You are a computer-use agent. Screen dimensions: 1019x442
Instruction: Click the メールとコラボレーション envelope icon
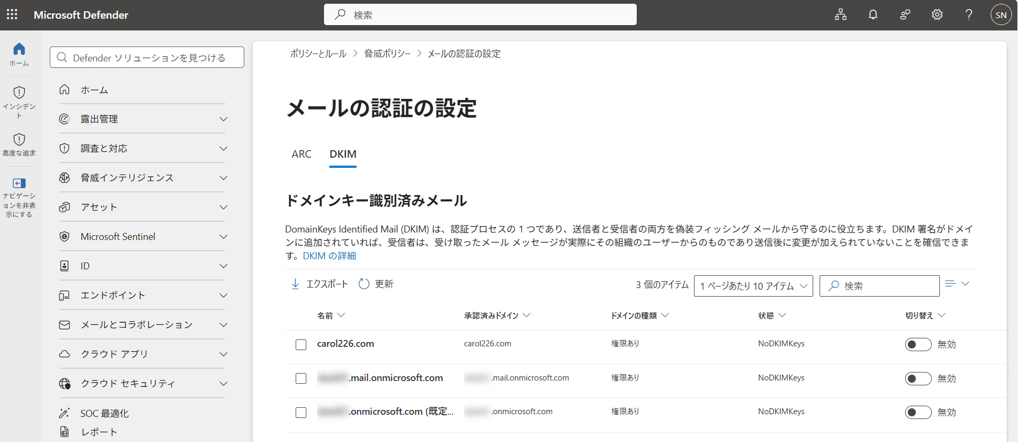[x=65, y=325]
